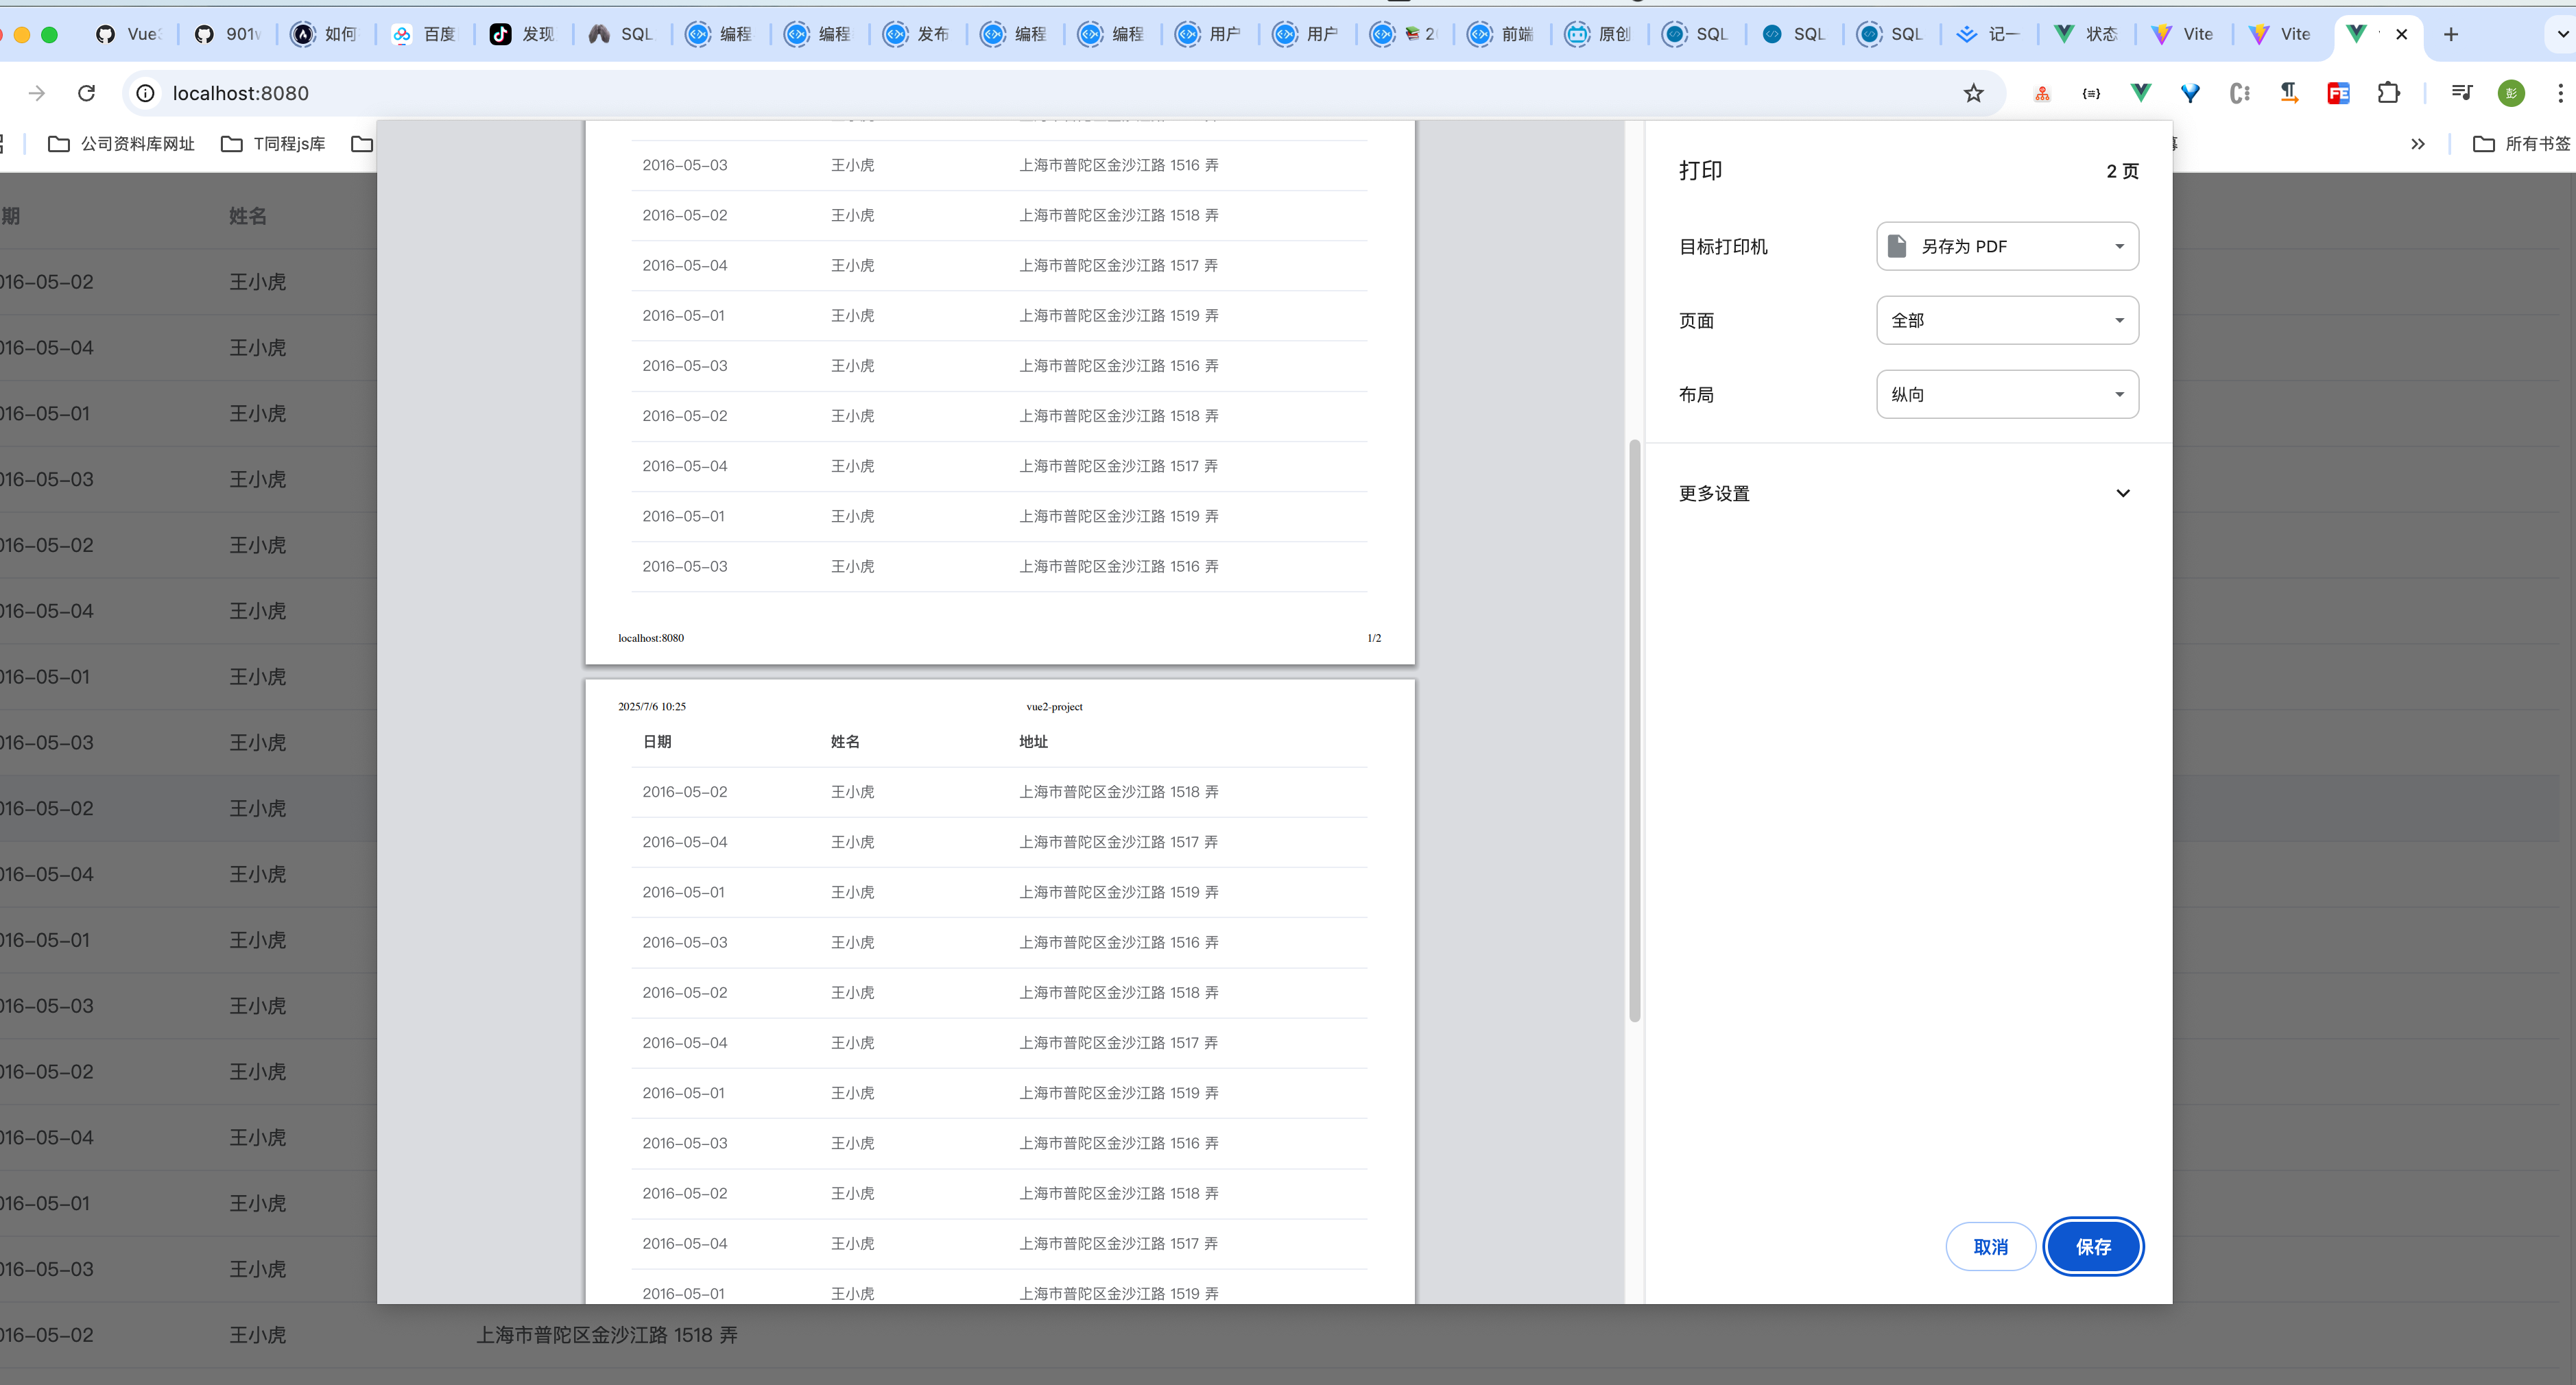Open the red FE helper extension icon
Screen dimensions: 2576x1385
2338,93
